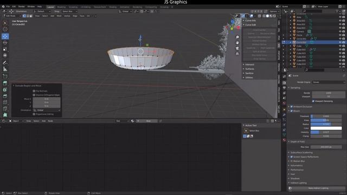Image resolution: width=347 pixels, height=195 pixels.
Task: Select the Measure tool
Action: (x=5, y=69)
